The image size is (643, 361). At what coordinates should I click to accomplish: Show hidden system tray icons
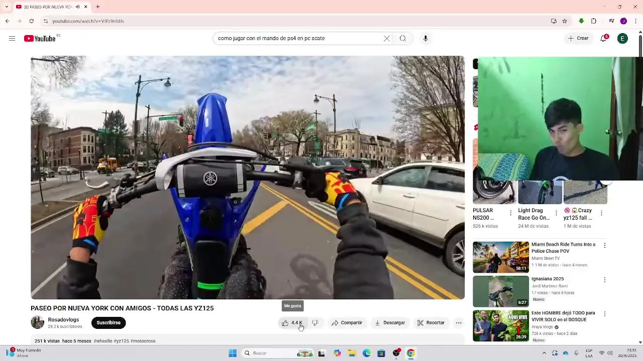pos(544,353)
